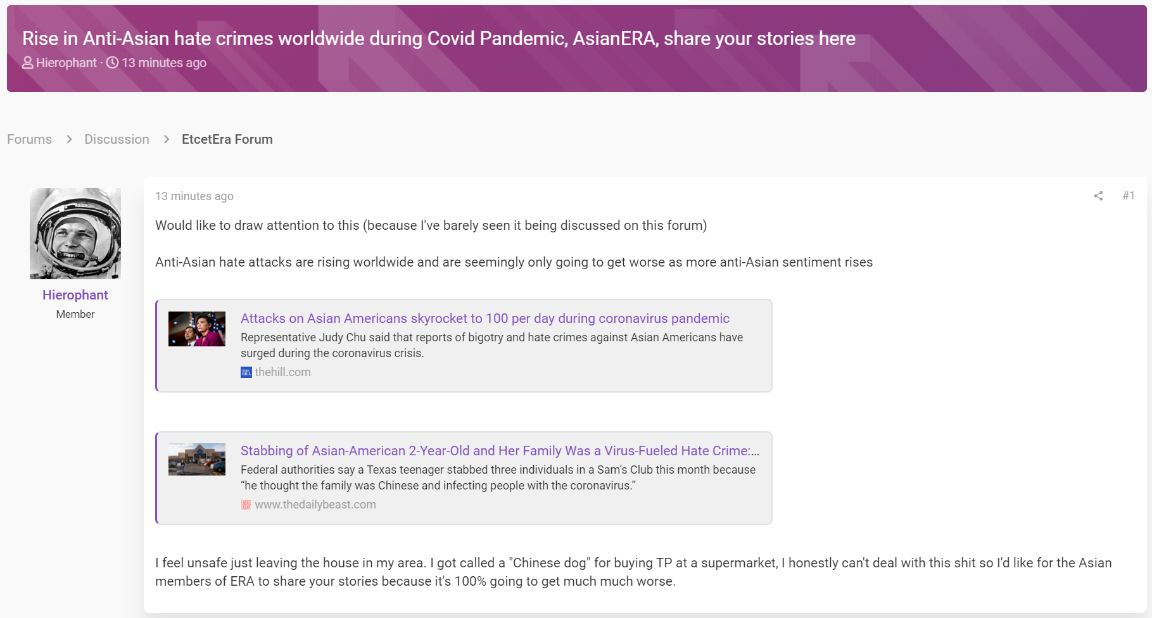Screen dimensions: 1152x618
Task: Click the share icon on post #1
Action: pos(1098,196)
